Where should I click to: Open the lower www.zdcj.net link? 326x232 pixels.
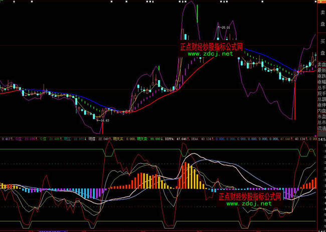249,203
